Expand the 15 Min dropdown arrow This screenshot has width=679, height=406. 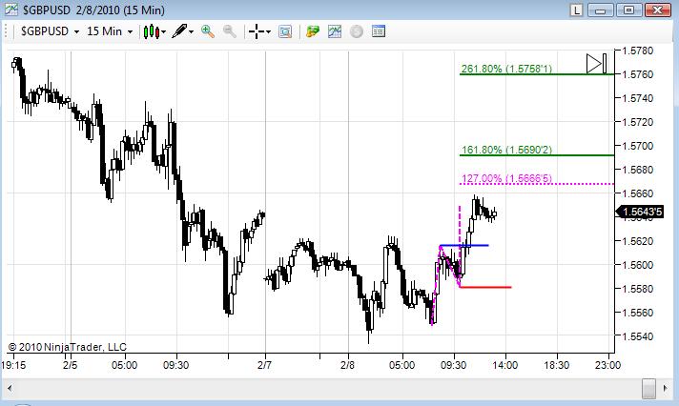(130, 32)
